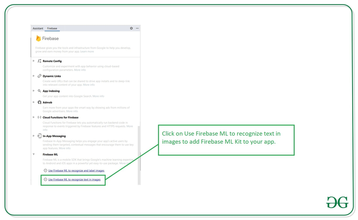Open 'More info' for Dynamic Links
Screen dimensions: 358x220
(89, 85)
